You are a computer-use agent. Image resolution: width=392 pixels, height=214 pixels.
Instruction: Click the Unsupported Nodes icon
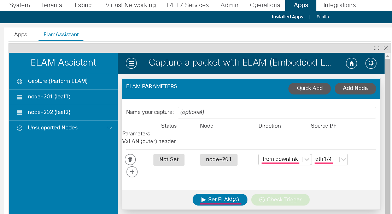coord(19,128)
